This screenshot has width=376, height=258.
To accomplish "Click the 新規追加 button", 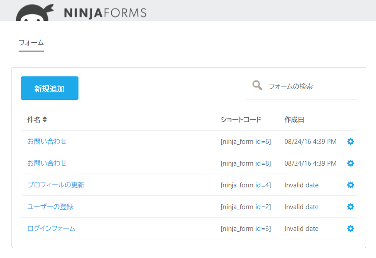I will coord(50,88).
